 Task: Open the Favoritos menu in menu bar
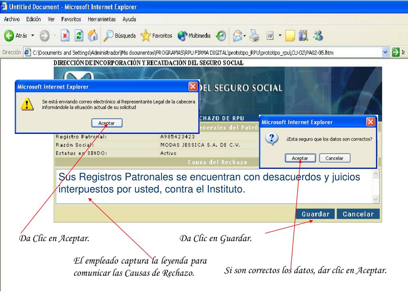click(71, 19)
